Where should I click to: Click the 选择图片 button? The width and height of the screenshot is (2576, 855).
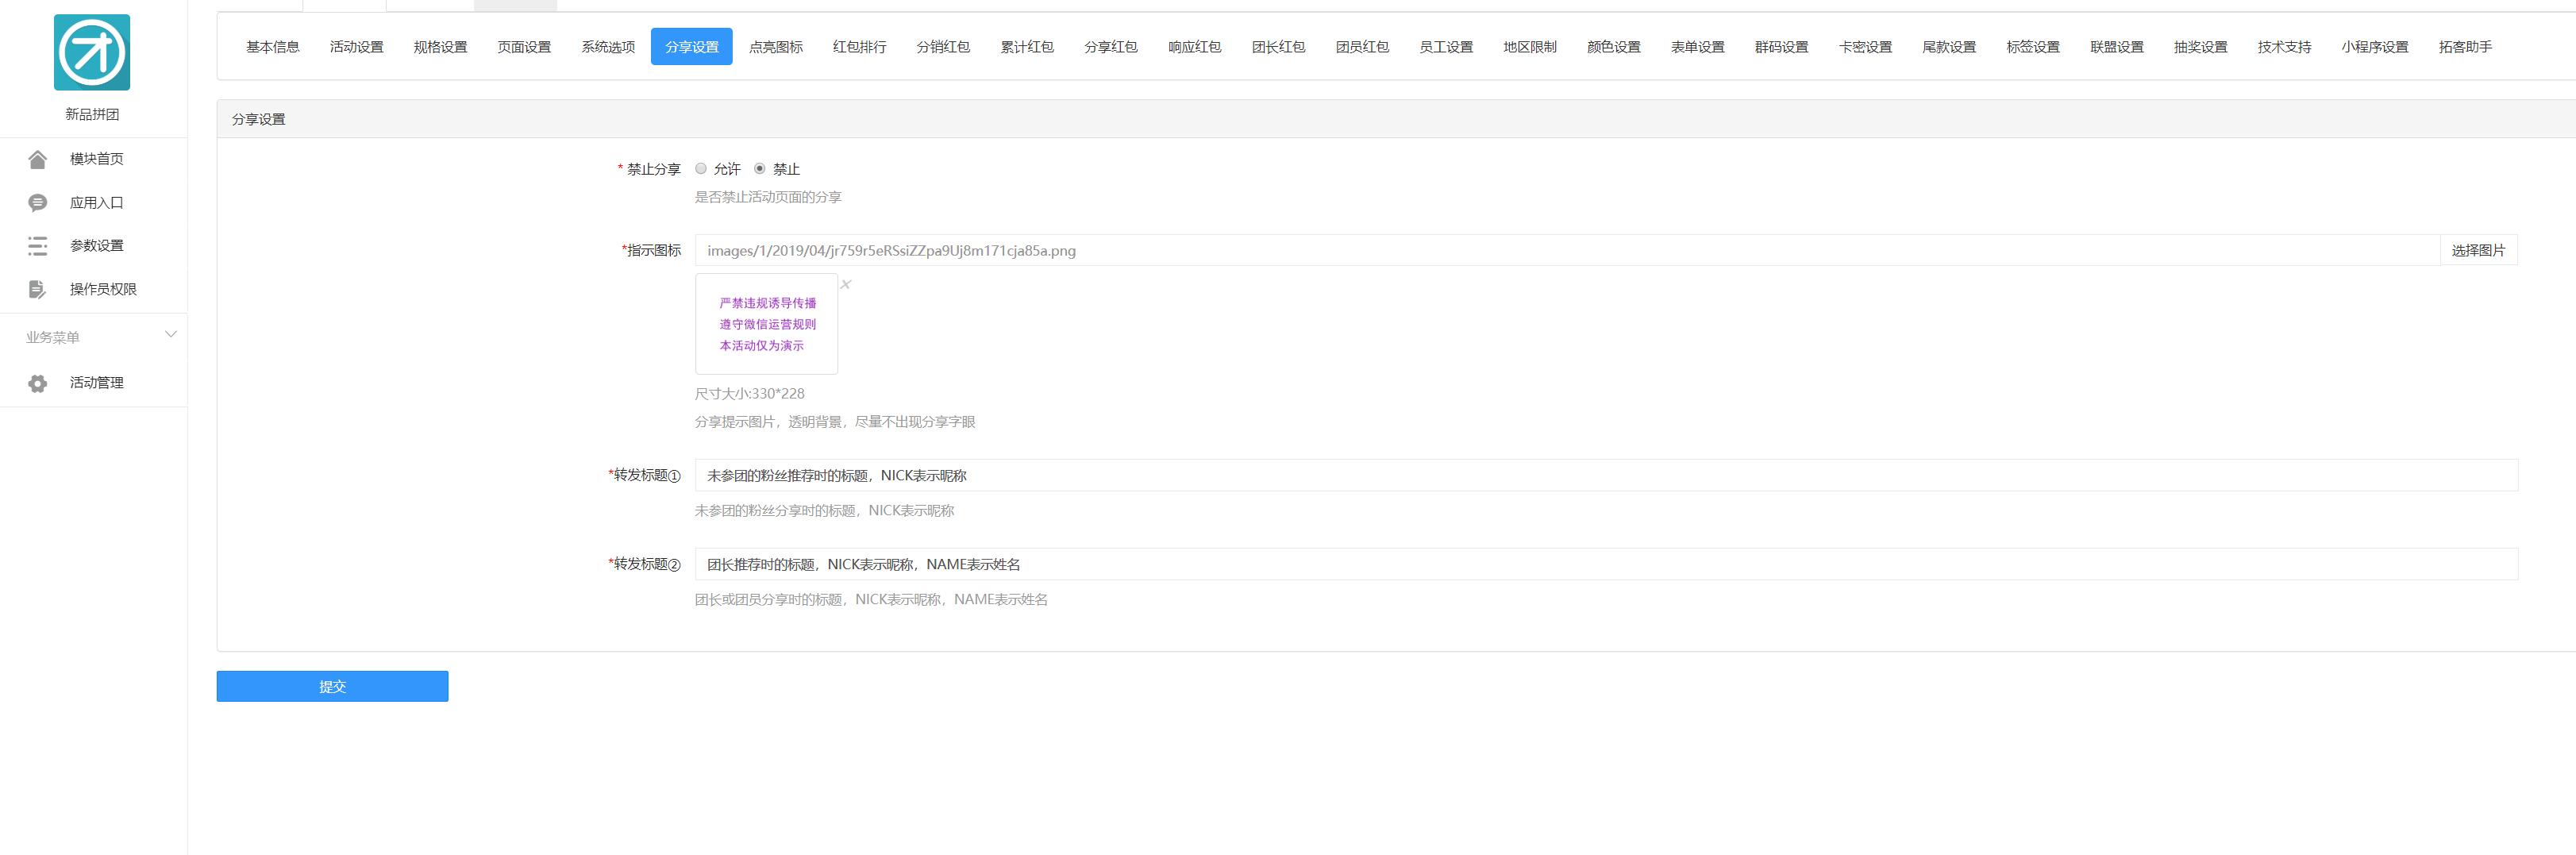pyautogui.click(x=2478, y=251)
